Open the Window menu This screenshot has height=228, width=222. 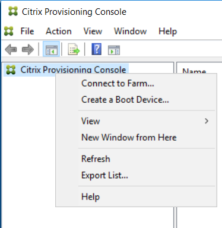click(131, 31)
